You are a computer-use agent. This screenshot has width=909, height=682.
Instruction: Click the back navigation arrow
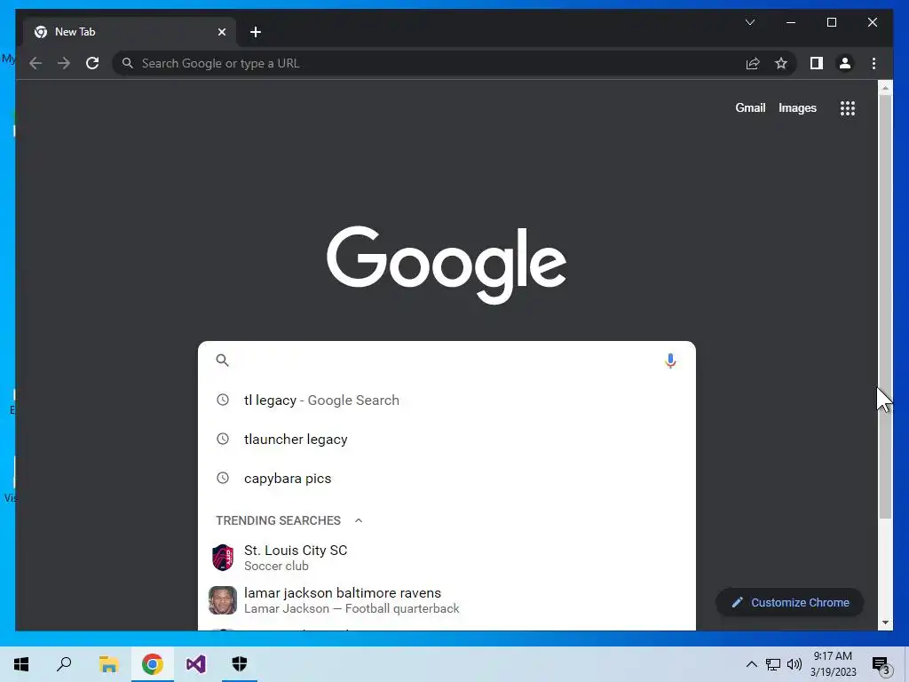pos(36,63)
